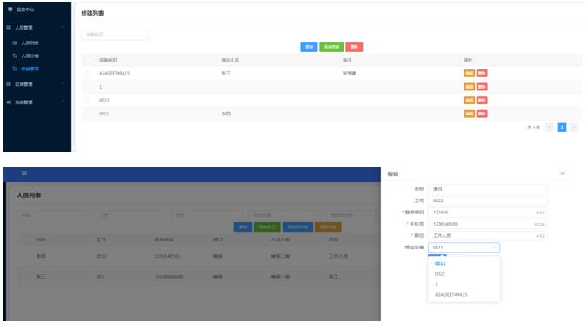This screenshot has width=588, height=328.
Task: Click the hamburger menu icon in blue header
Action: point(24,174)
